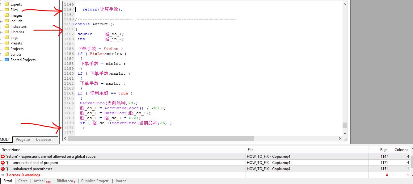413x184 pixels.
Task: Open the Experts folder in navigator
Action: click(x=16, y=4)
